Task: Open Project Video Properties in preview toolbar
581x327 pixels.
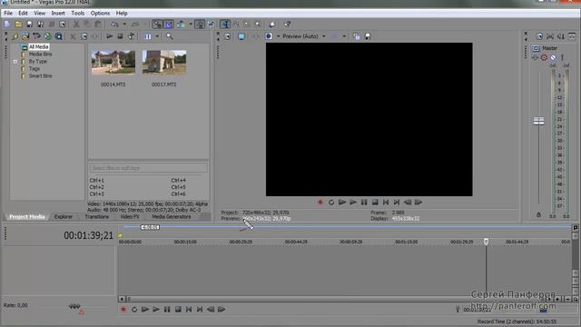Action: tap(227, 36)
